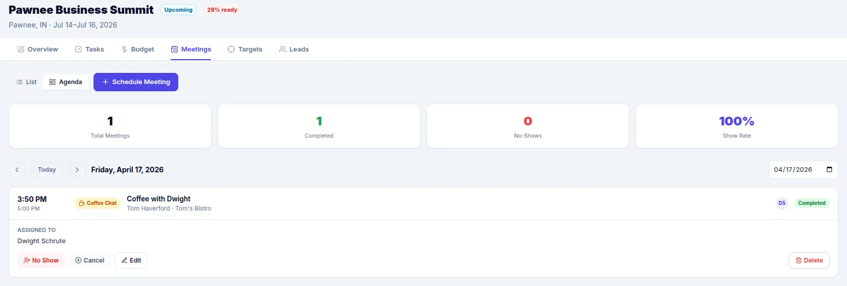Switch to List view

coord(27,82)
